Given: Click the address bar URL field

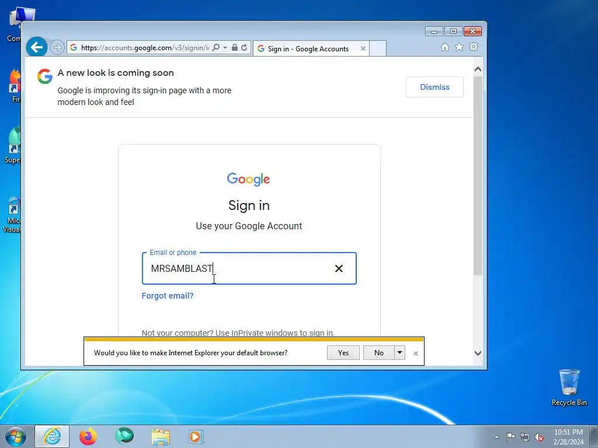Looking at the screenshot, I should coord(144,47).
